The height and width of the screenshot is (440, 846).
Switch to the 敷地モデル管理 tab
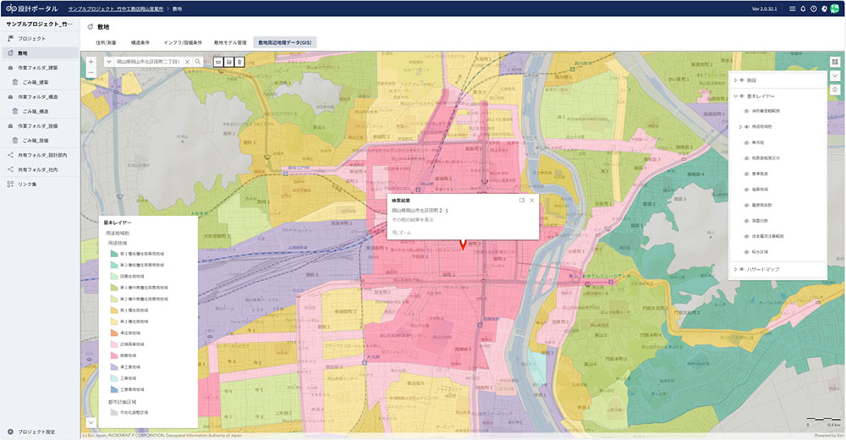point(230,41)
